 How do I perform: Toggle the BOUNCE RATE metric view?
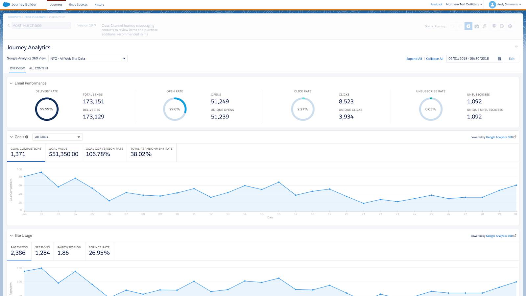coord(99,251)
